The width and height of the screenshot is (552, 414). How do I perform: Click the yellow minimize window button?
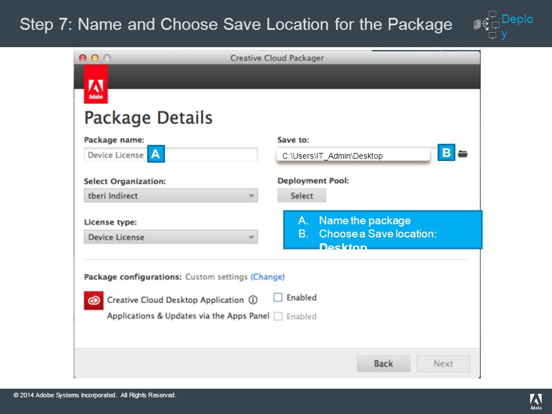[x=95, y=57]
